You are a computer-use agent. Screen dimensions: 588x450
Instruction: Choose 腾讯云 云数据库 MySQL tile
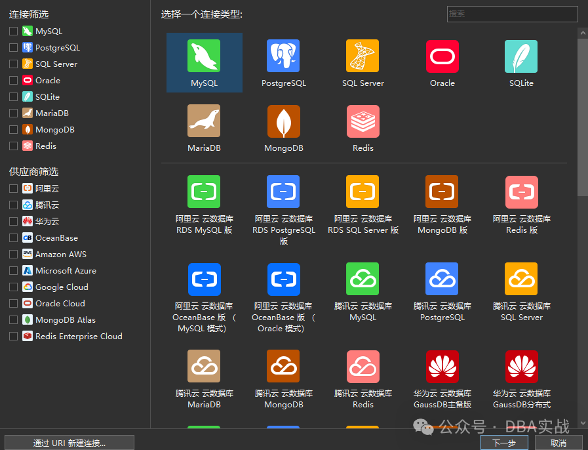[x=363, y=292]
